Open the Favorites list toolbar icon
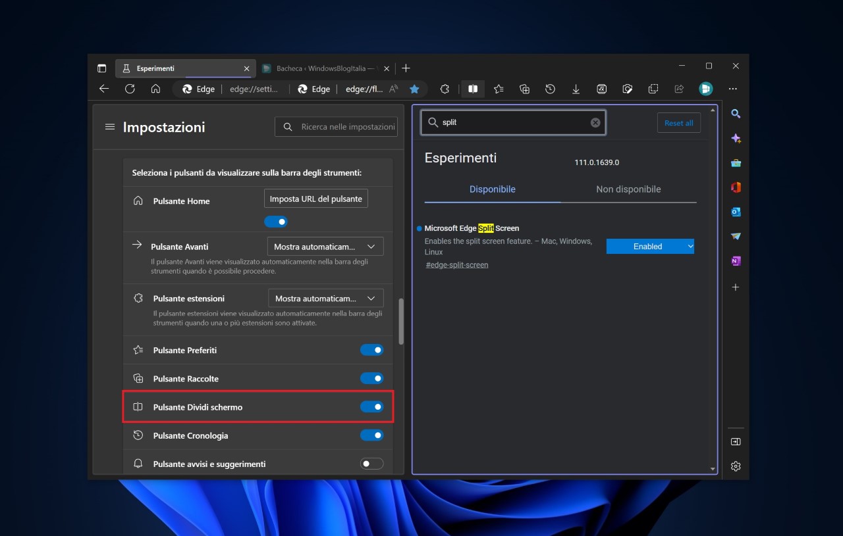 [499, 89]
